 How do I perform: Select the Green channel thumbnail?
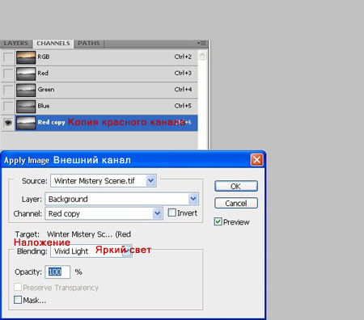coord(26,90)
